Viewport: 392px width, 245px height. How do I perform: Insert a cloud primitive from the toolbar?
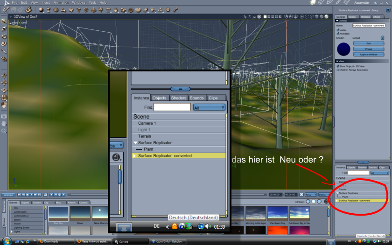pos(108,10)
